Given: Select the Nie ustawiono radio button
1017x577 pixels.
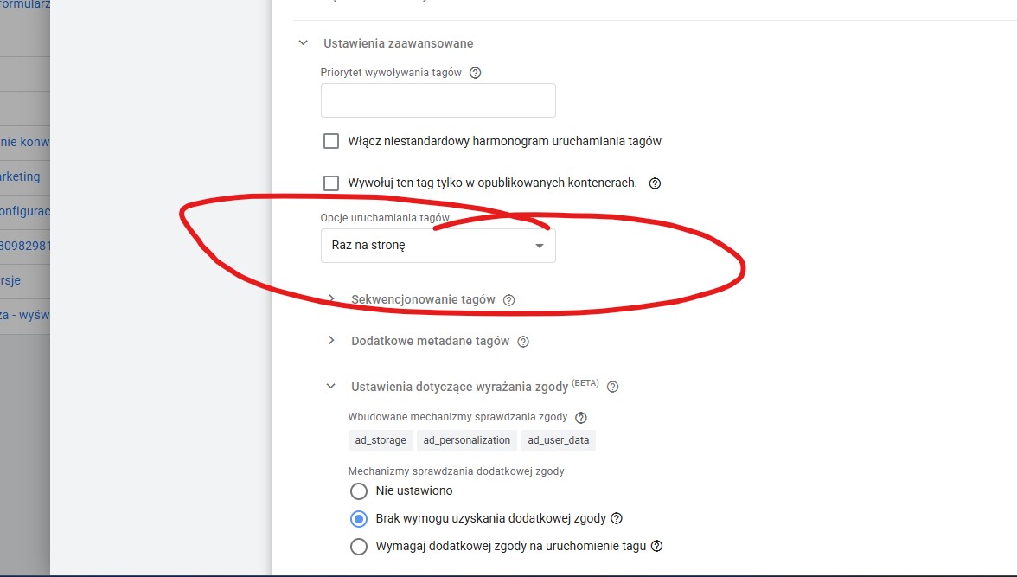Looking at the screenshot, I should pos(359,491).
